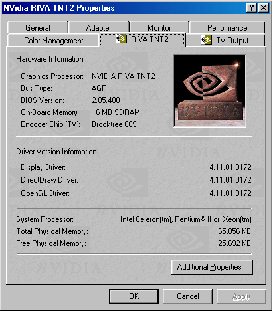
Task: Close the NVidia RIVA TNT2 Properties dialog
Action: [x=264, y=8]
